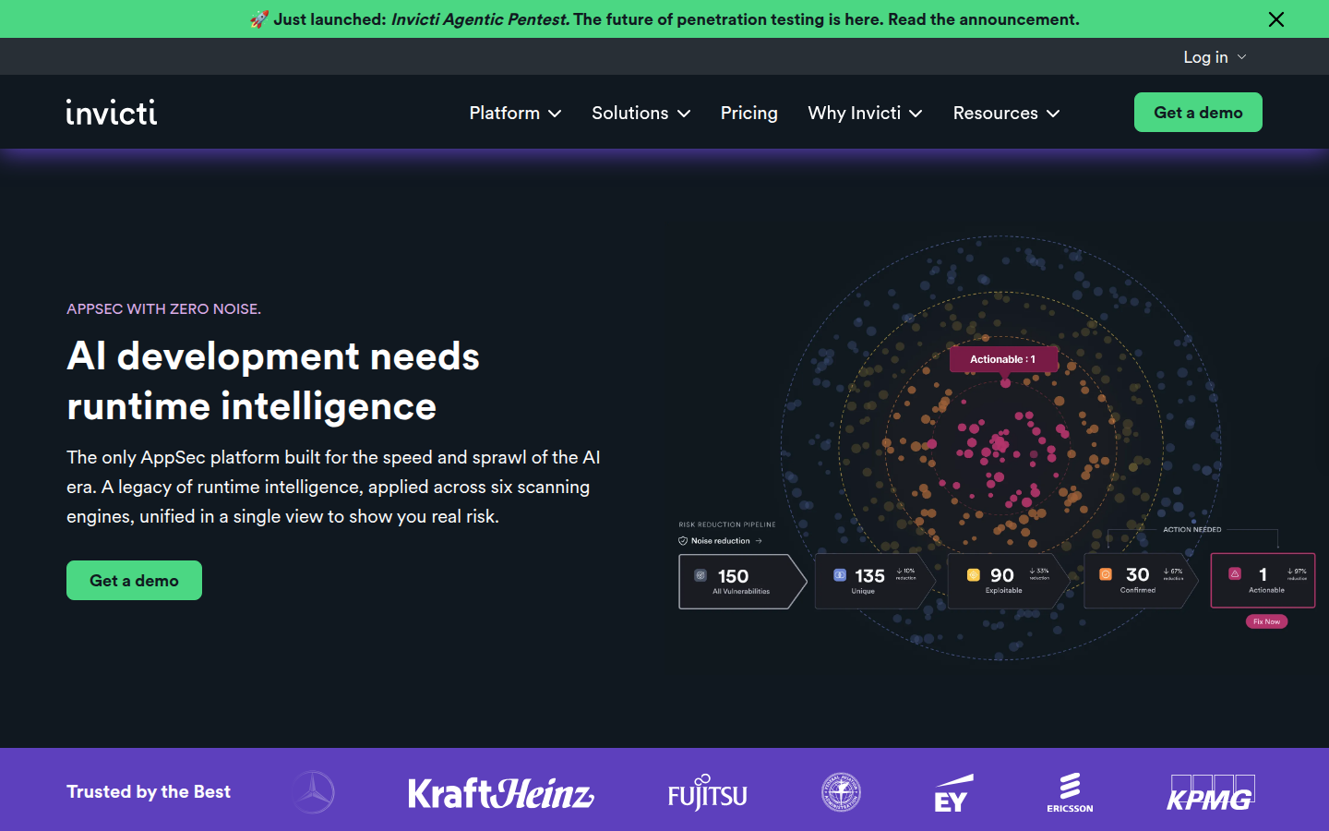Click the arrow after Noise reduction

(x=759, y=541)
